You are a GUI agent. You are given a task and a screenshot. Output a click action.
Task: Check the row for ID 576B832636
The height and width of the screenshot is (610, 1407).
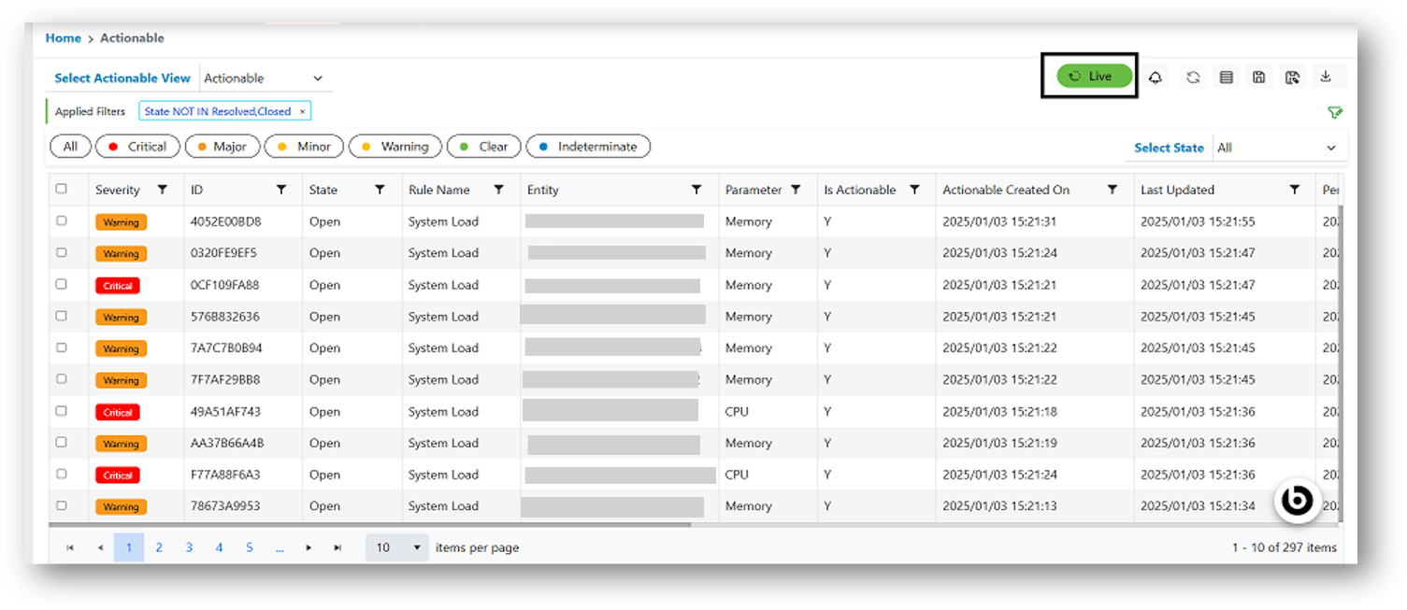[x=62, y=316]
